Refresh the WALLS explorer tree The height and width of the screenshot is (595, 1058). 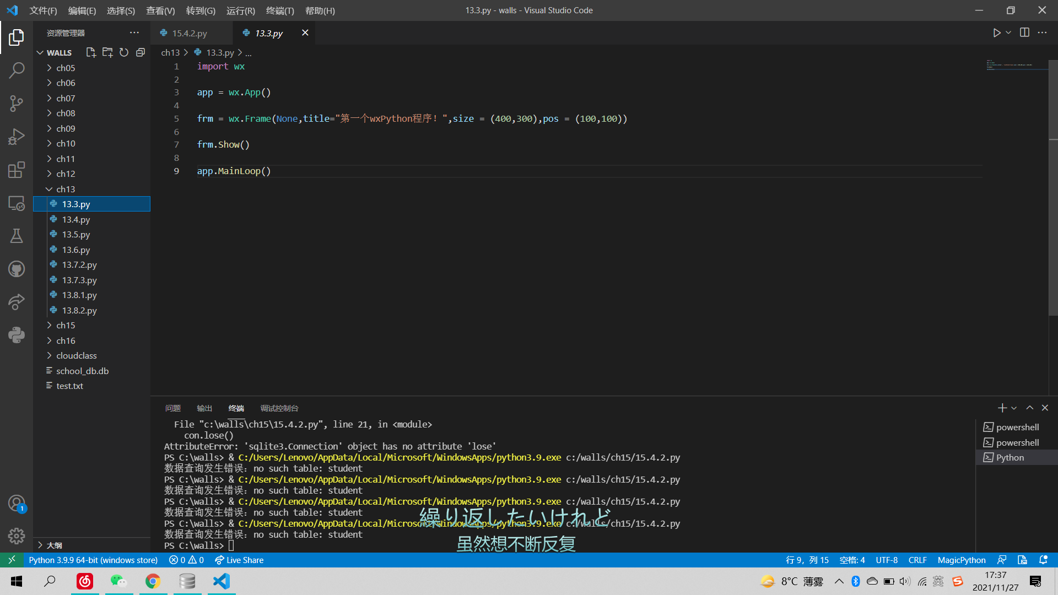tap(124, 52)
